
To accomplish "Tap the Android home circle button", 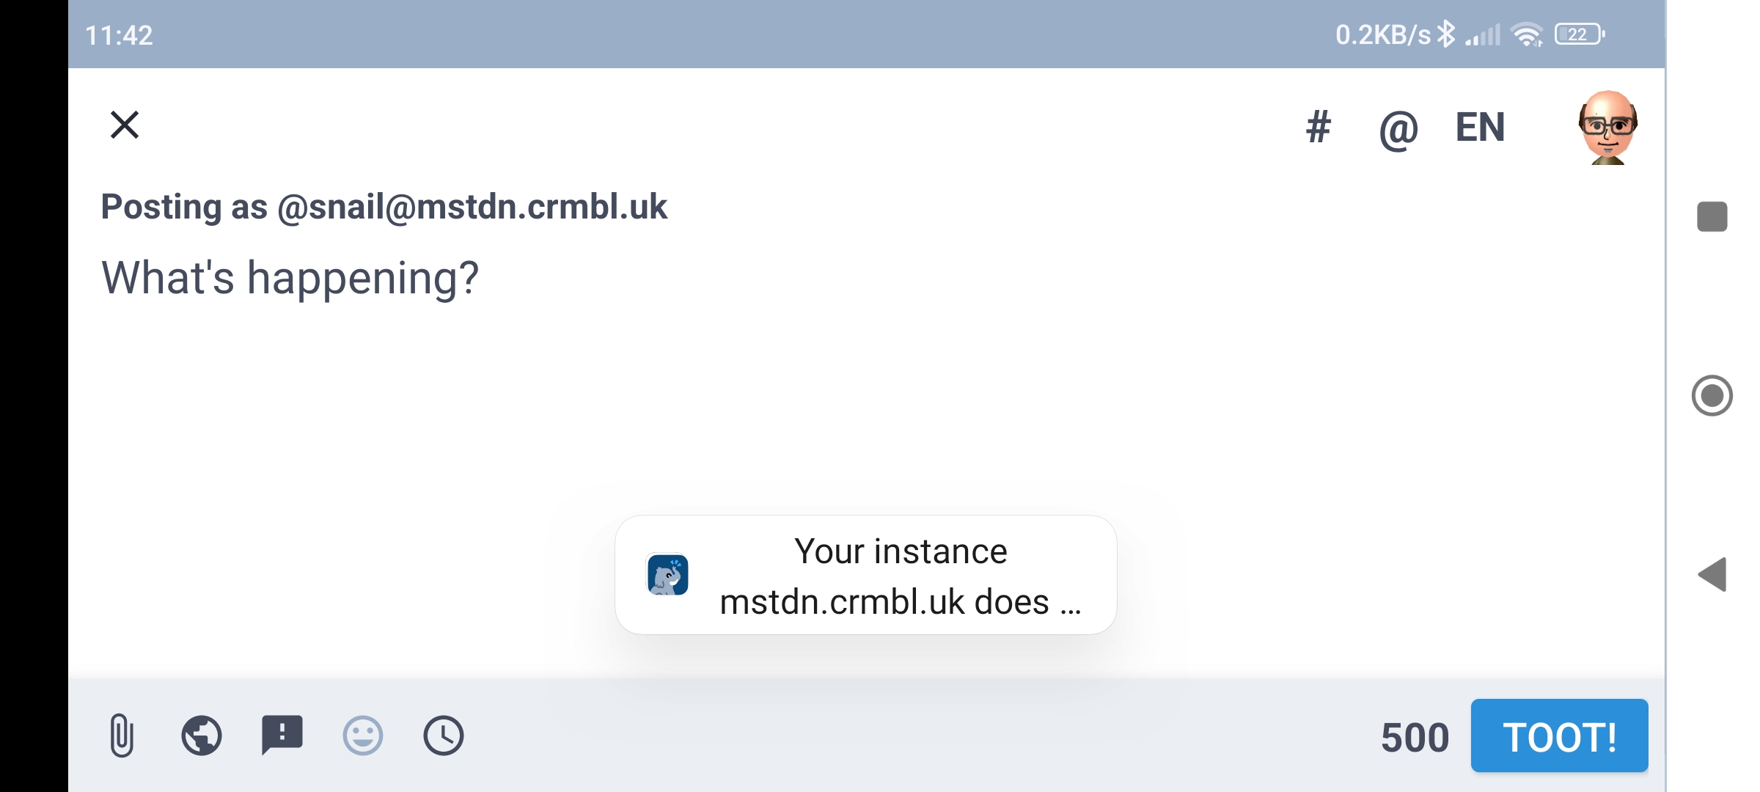I will [1712, 396].
